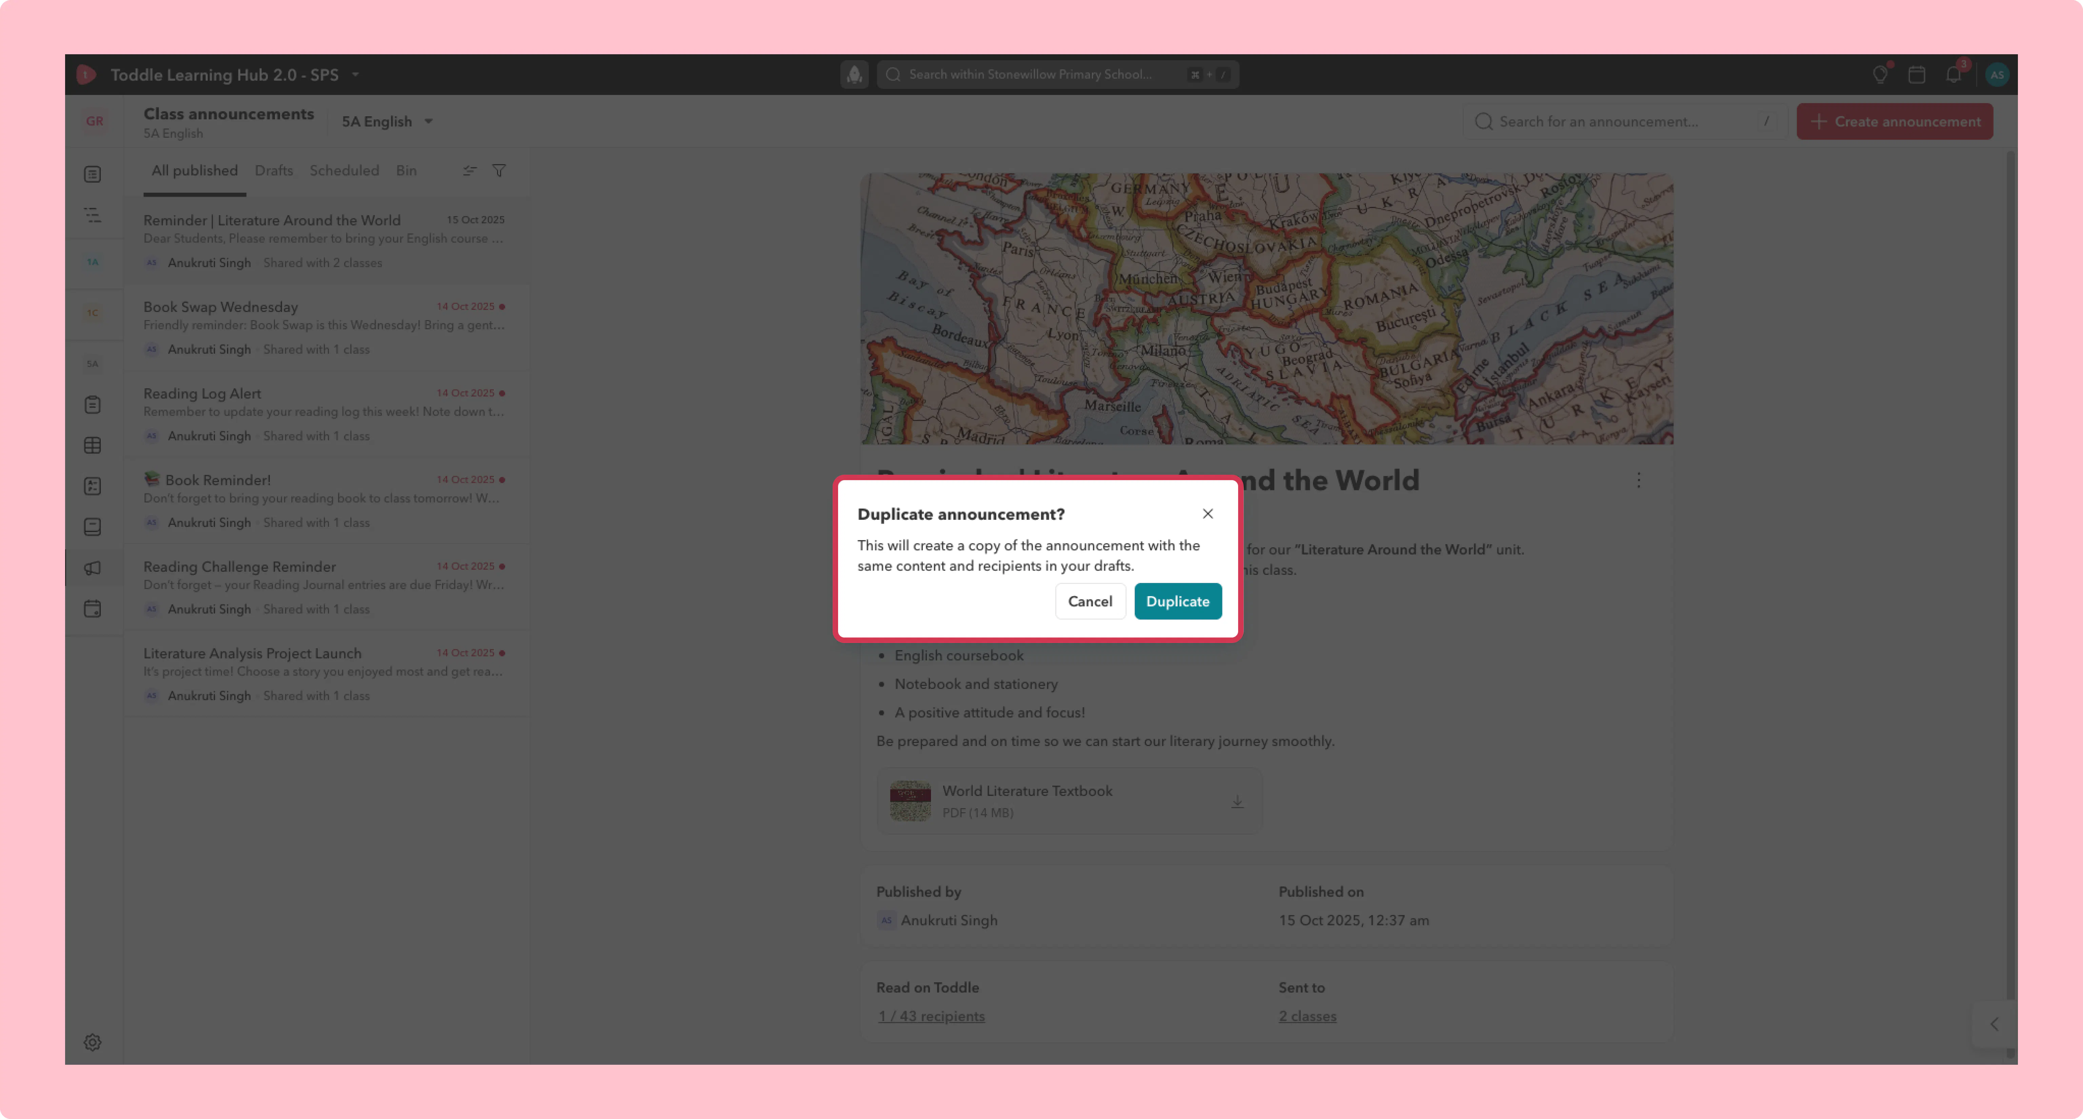Open the sidebar note card icon
The height and width of the screenshot is (1119, 2083).
[x=93, y=527]
